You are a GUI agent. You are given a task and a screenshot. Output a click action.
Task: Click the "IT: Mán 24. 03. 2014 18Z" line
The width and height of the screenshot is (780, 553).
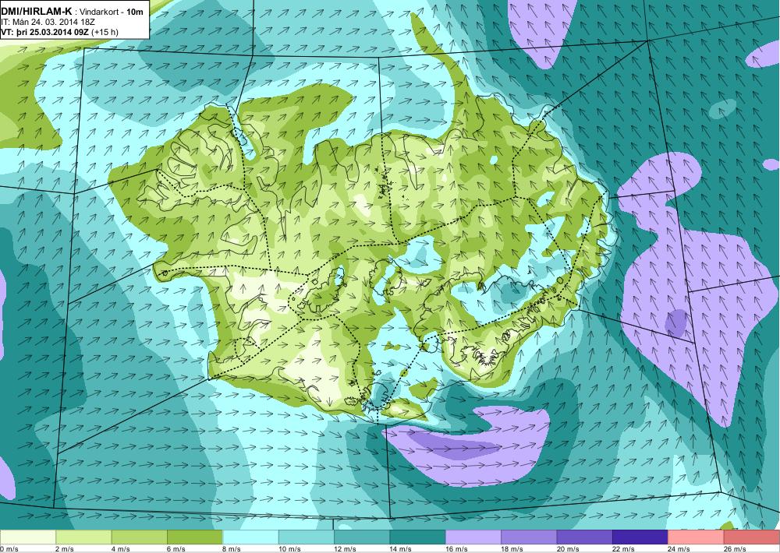[48, 23]
